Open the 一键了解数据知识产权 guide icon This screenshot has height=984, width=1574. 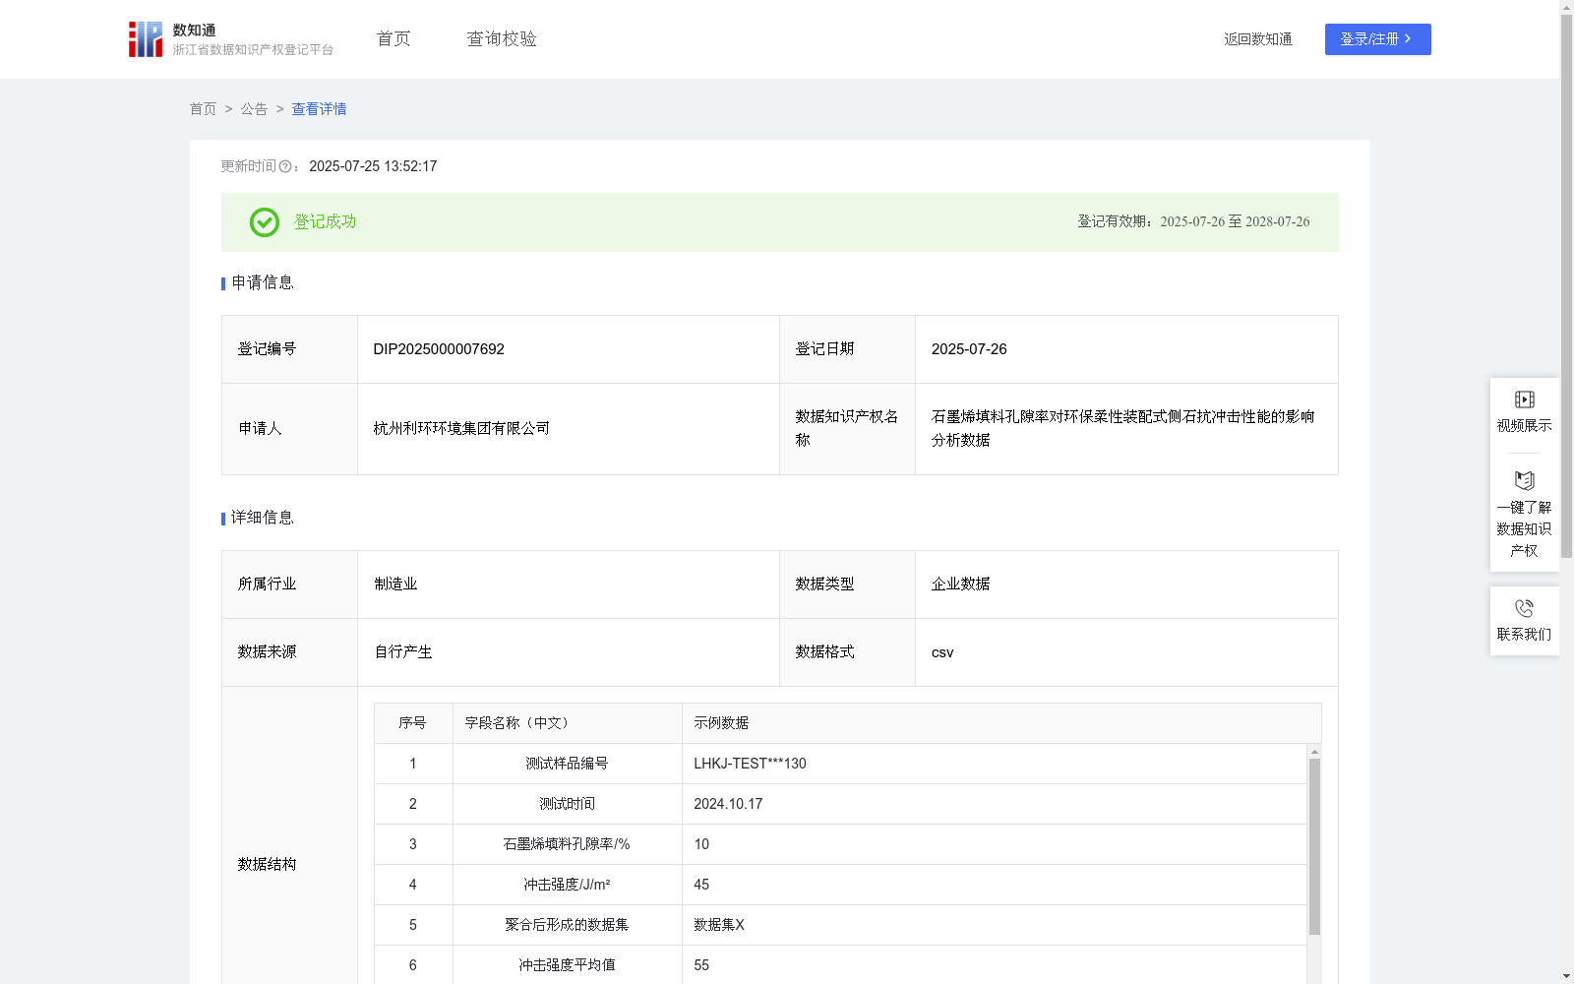(1524, 481)
